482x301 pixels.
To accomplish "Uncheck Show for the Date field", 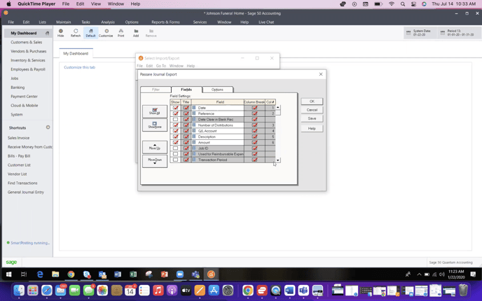I will (176, 108).
